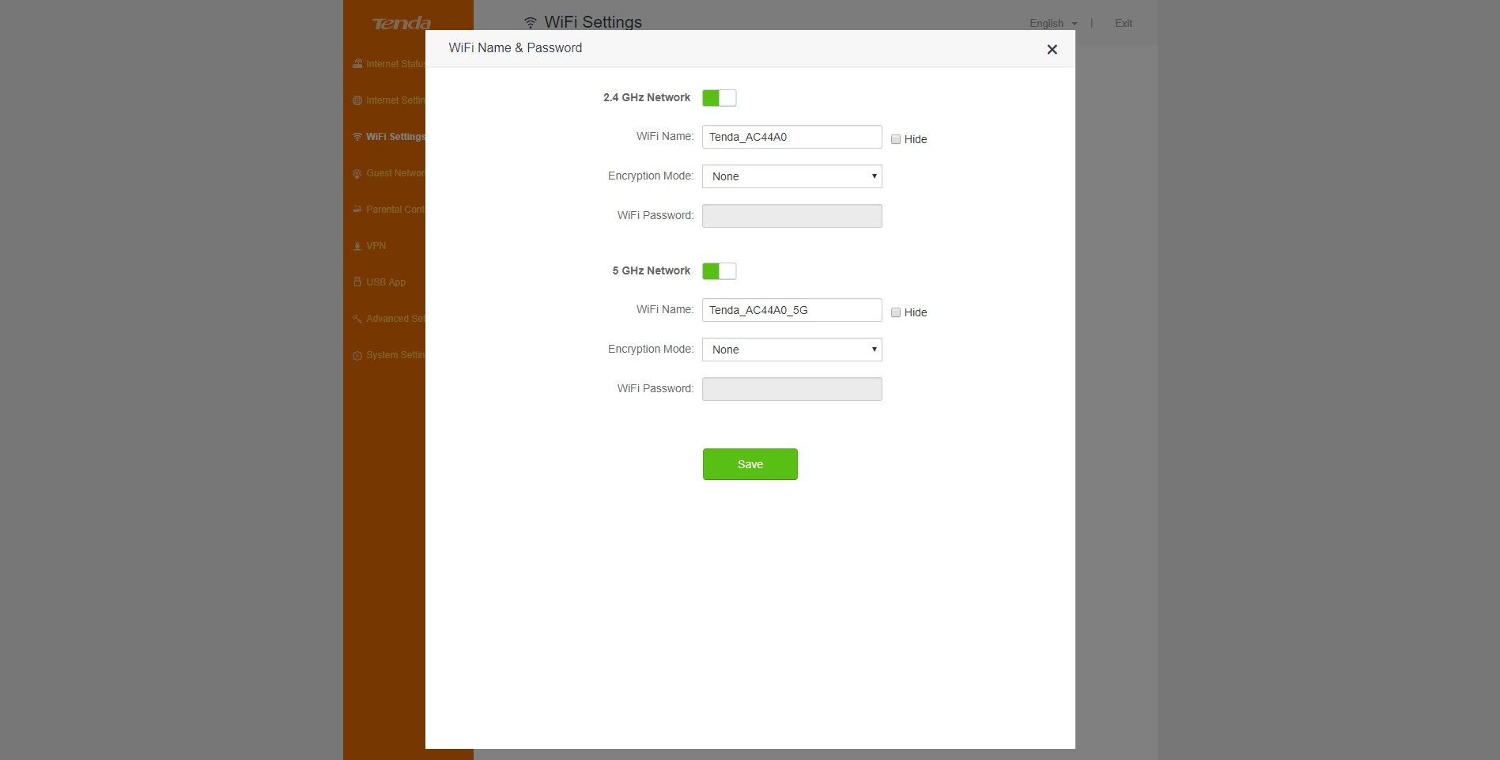Click the 5 GHz WiFi Name field

click(792, 310)
